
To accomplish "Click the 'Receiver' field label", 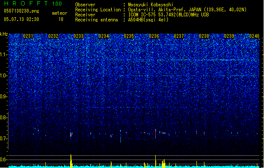I will click(x=85, y=15).
